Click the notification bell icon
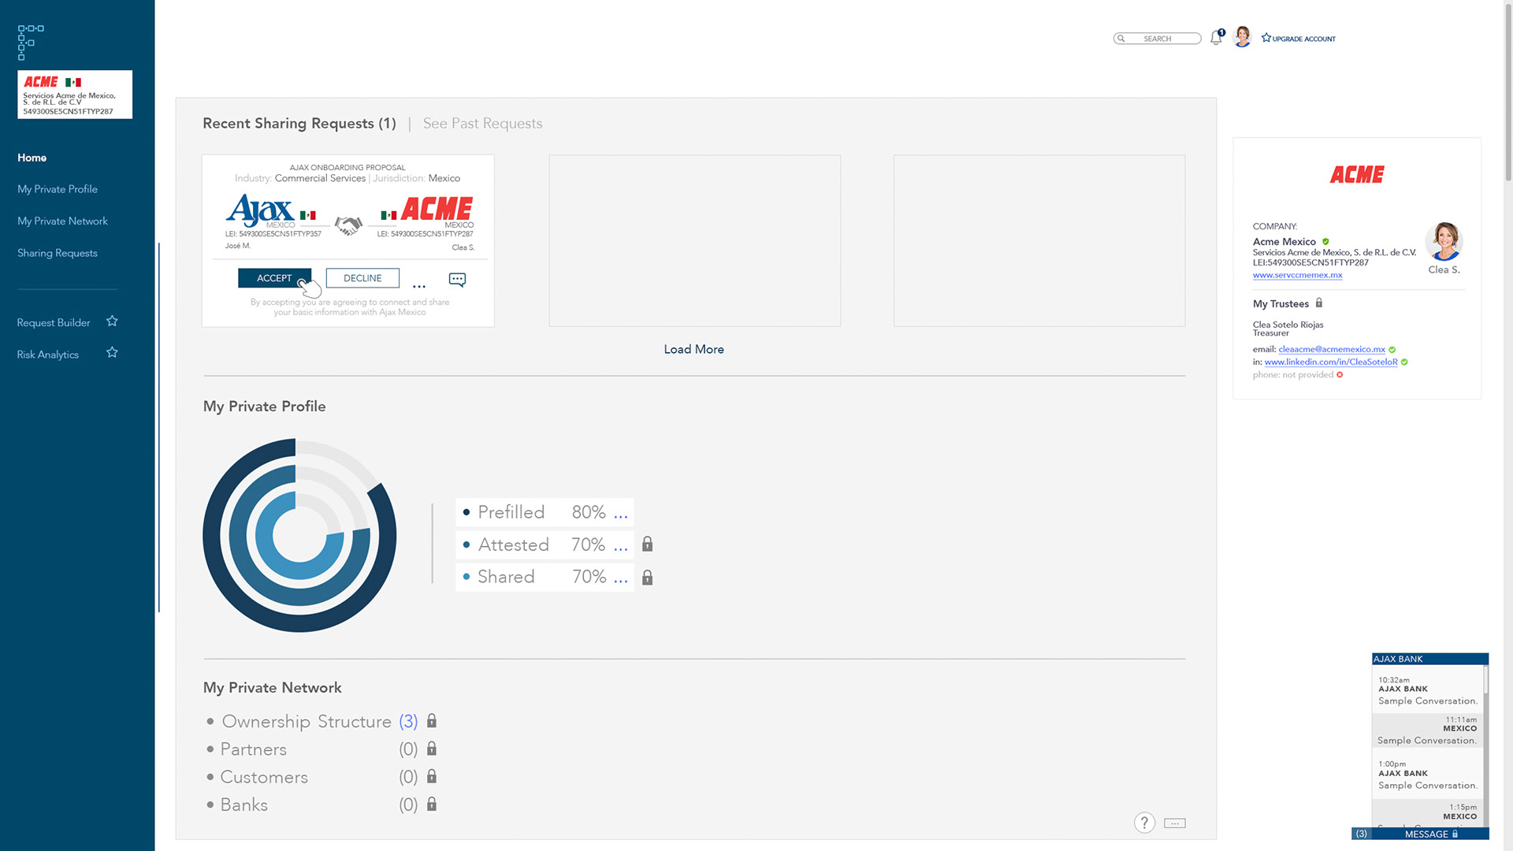The width and height of the screenshot is (1513, 851). pos(1216,38)
